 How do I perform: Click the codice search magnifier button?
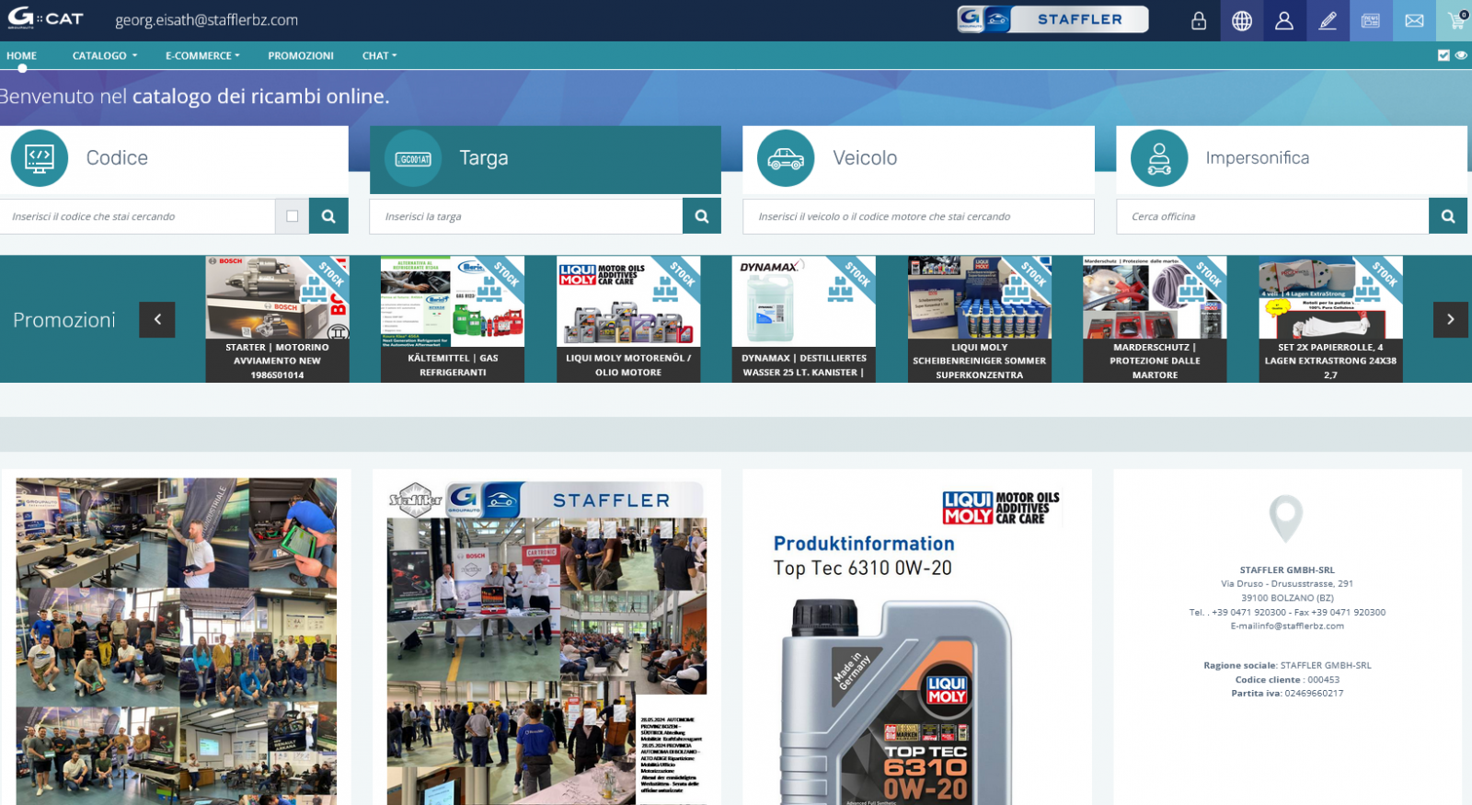point(328,216)
